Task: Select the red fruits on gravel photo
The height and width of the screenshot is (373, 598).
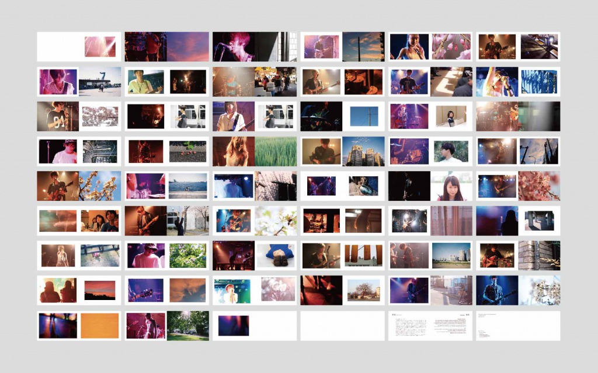Action: tap(187, 152)
